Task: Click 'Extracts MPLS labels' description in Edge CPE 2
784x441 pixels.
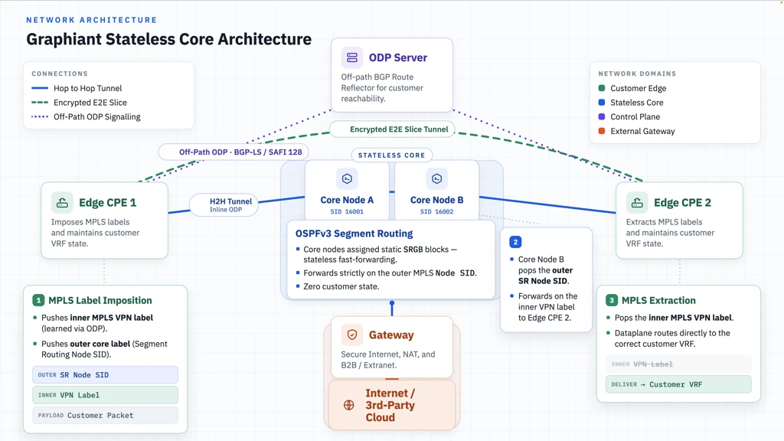Action: click(x=670, y=233)
